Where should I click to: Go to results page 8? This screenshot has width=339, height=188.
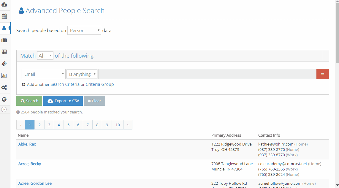97,125
